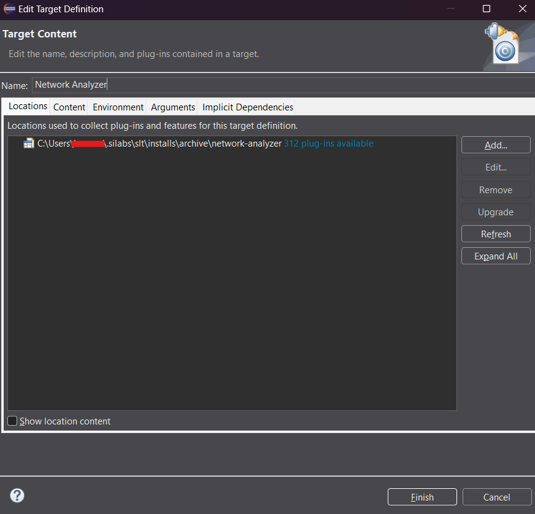The image size is (535, 514).
Task: Close the Edit Target Definition window
Action: [x=522, y=9]
